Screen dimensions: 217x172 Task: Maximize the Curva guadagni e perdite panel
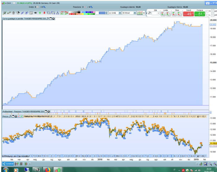[x=51, y=18]
